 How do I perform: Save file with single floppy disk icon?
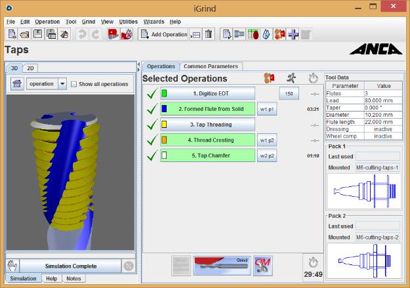click(38, 34)
